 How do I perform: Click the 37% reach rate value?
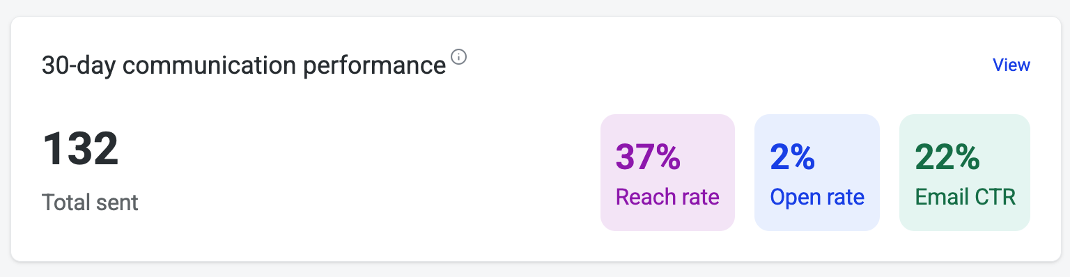648,157
